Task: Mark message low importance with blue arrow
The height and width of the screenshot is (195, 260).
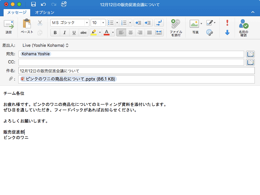Action: coord(227,32)
